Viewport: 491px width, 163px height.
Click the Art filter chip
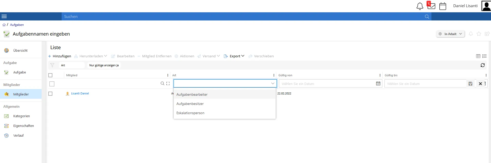(72, 65)
